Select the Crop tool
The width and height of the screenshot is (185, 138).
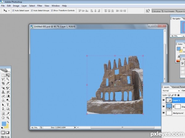pyautogui.click(x=3, y=83)
